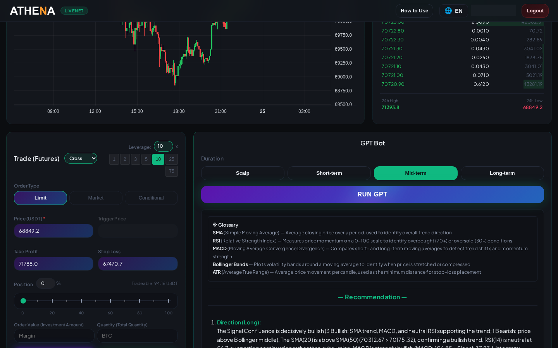
Task: Switch to the Mid-term tab
Action: pyautogui.click(x=415, y=173)
